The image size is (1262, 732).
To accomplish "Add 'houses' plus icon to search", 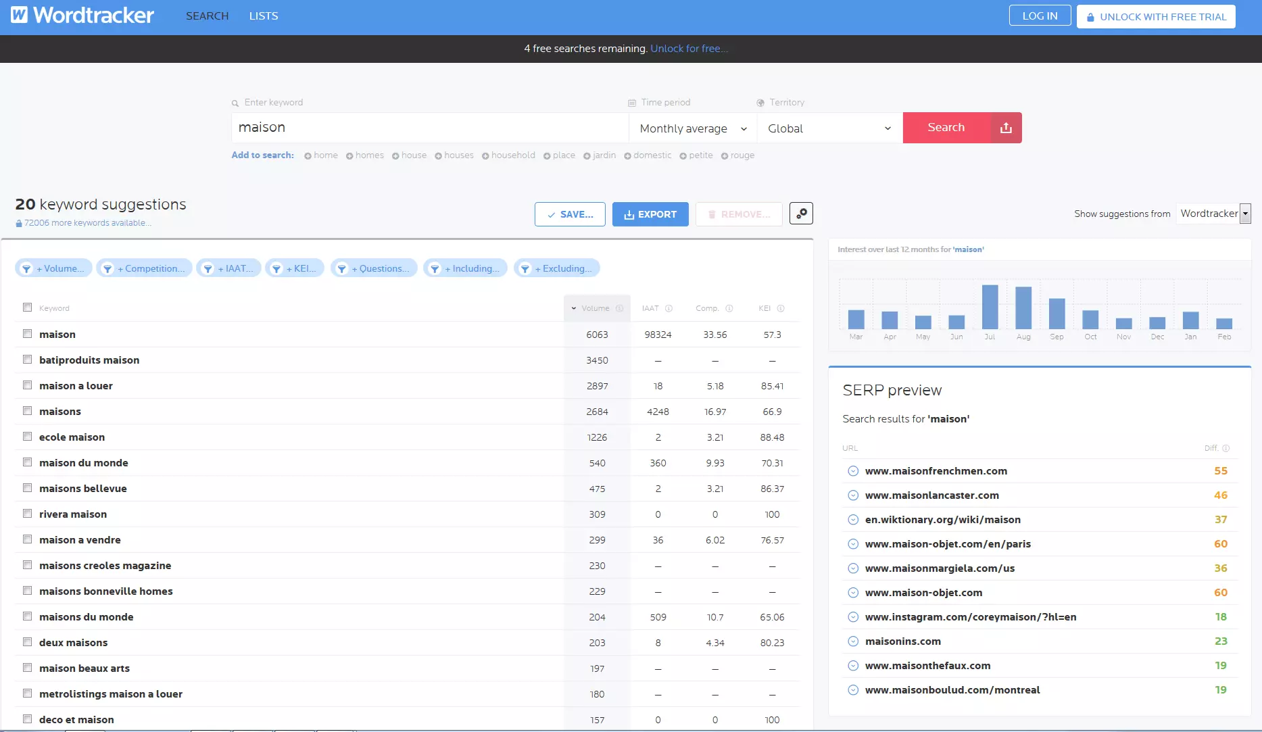I will click(438, 156).
